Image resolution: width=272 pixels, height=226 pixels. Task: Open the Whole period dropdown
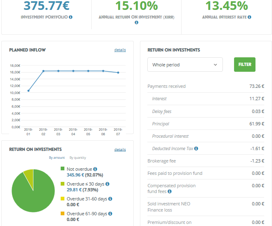185,65
